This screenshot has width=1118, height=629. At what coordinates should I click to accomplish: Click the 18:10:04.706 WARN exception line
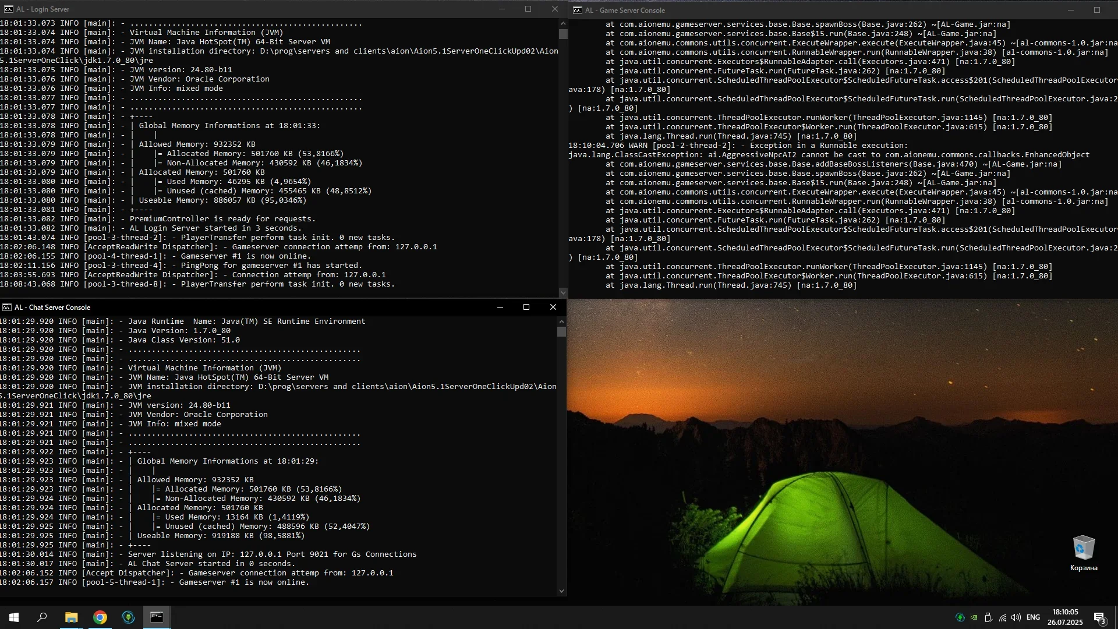pos(738,146)
